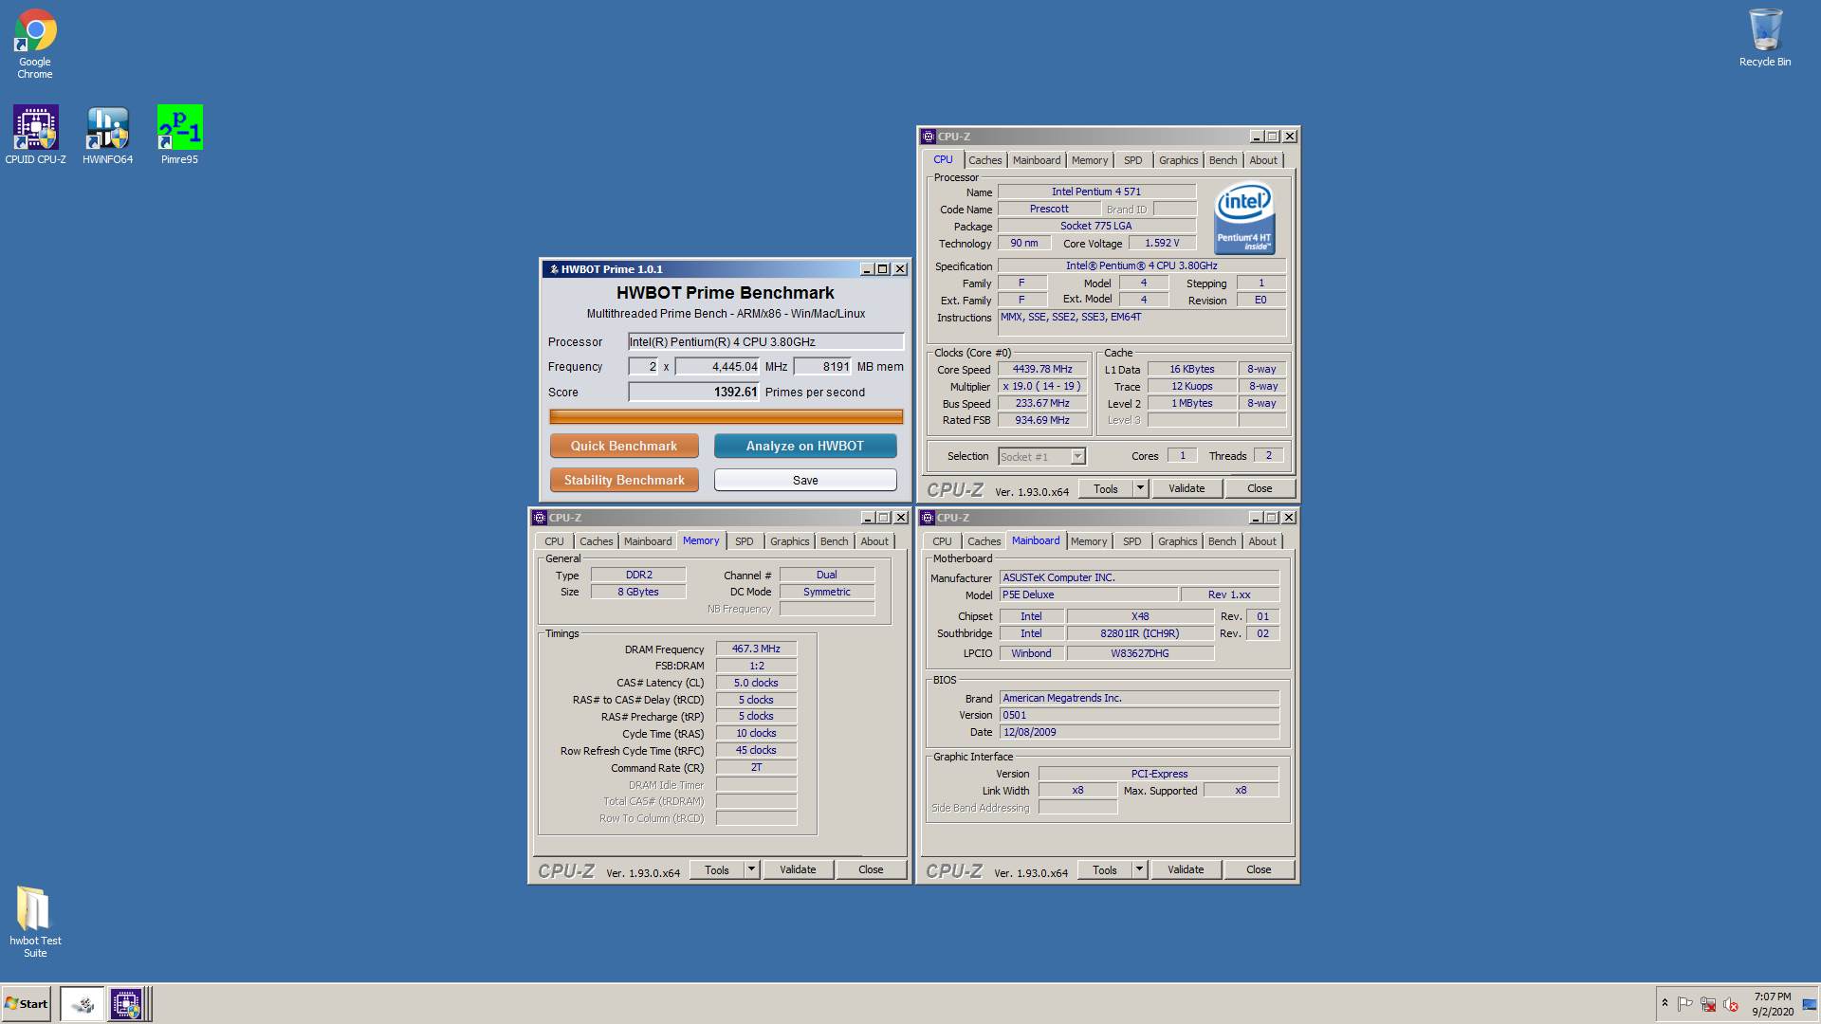Click the CPU-Z icon in the Memory window title bar
Image resolution: width=1821 pixels, height=1024 pixels.
[540, 518]
